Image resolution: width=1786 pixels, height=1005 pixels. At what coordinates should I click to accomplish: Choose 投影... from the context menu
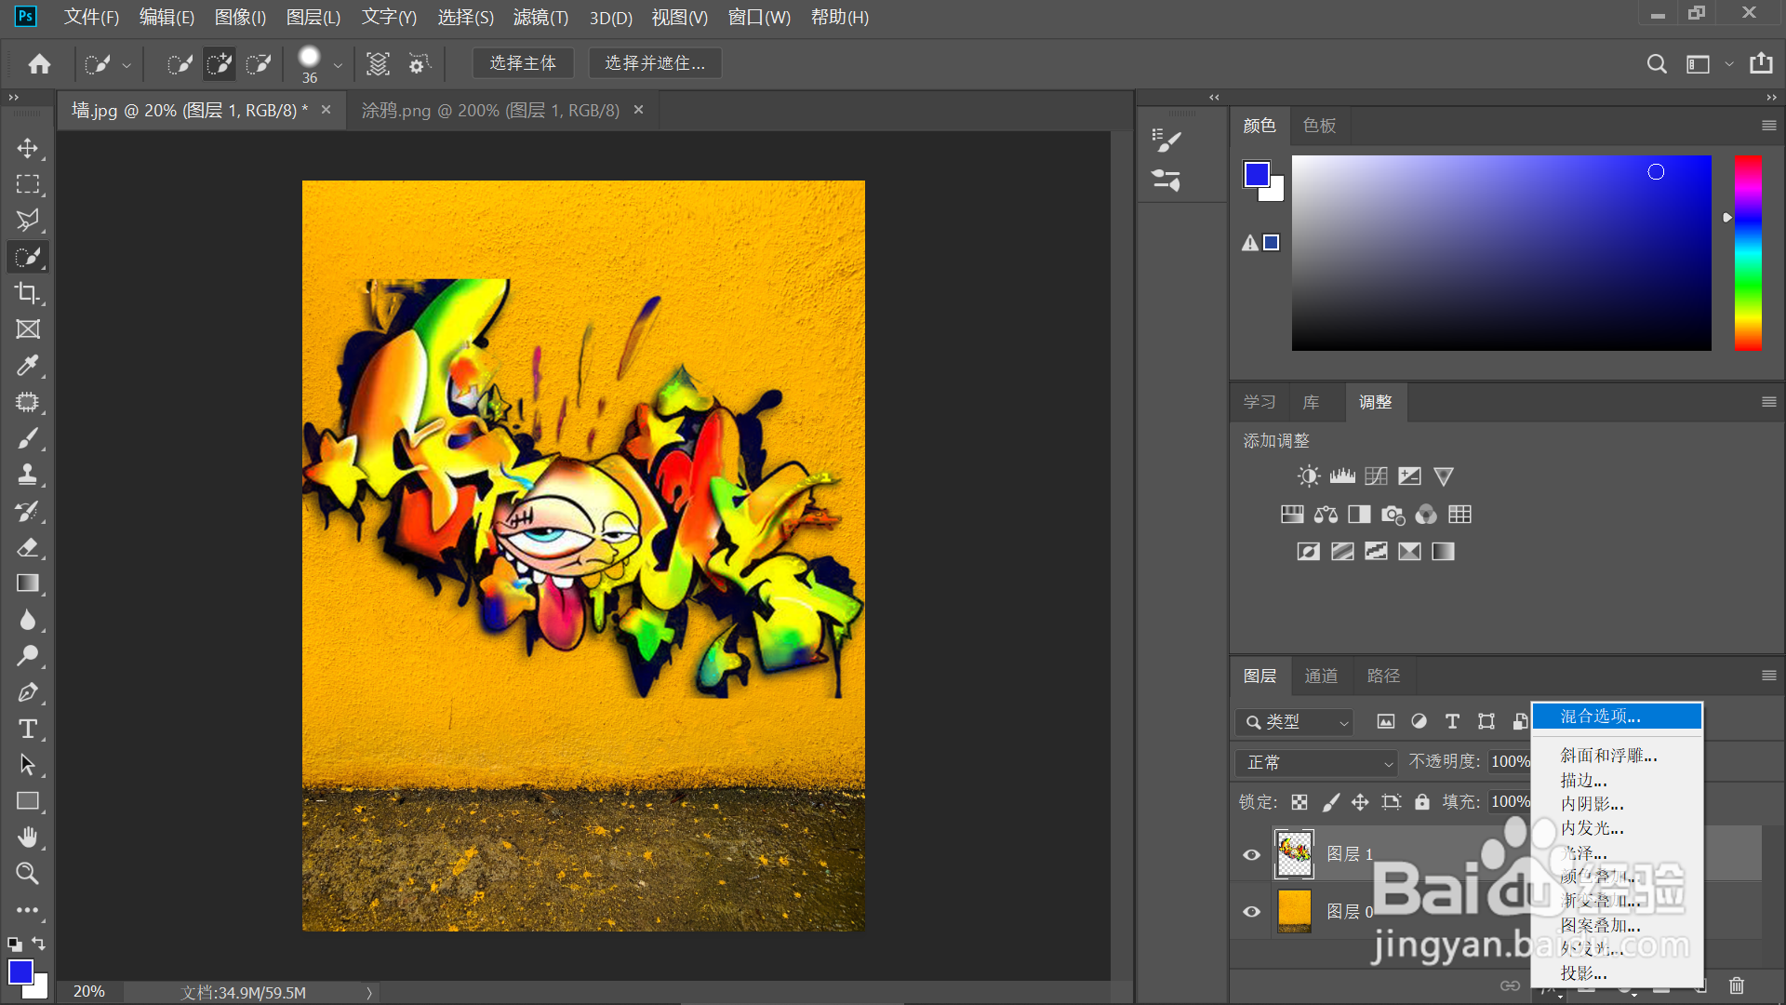1583,973
